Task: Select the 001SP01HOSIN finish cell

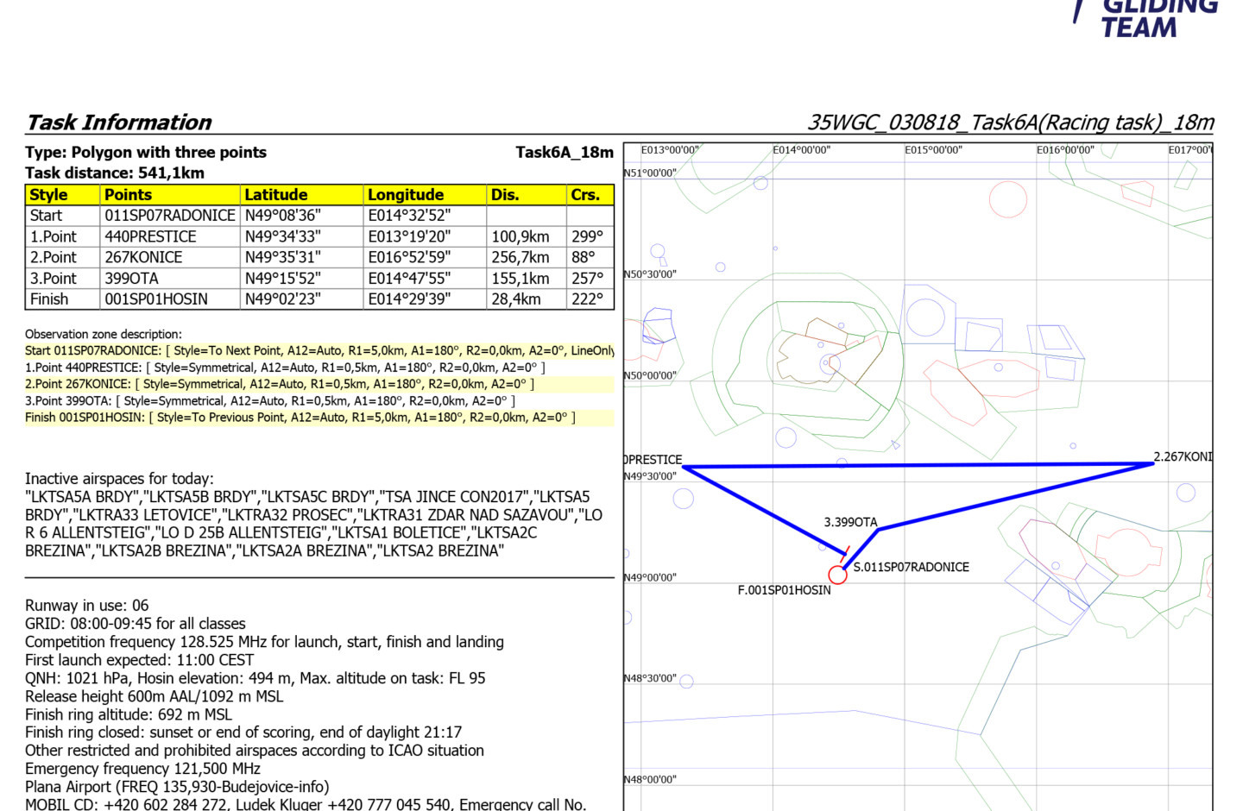Action: click(x=156, y=299)
